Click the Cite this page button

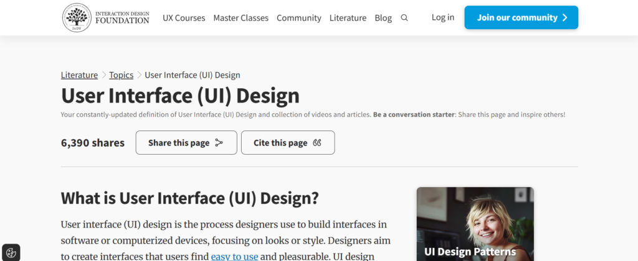[287, 143]
